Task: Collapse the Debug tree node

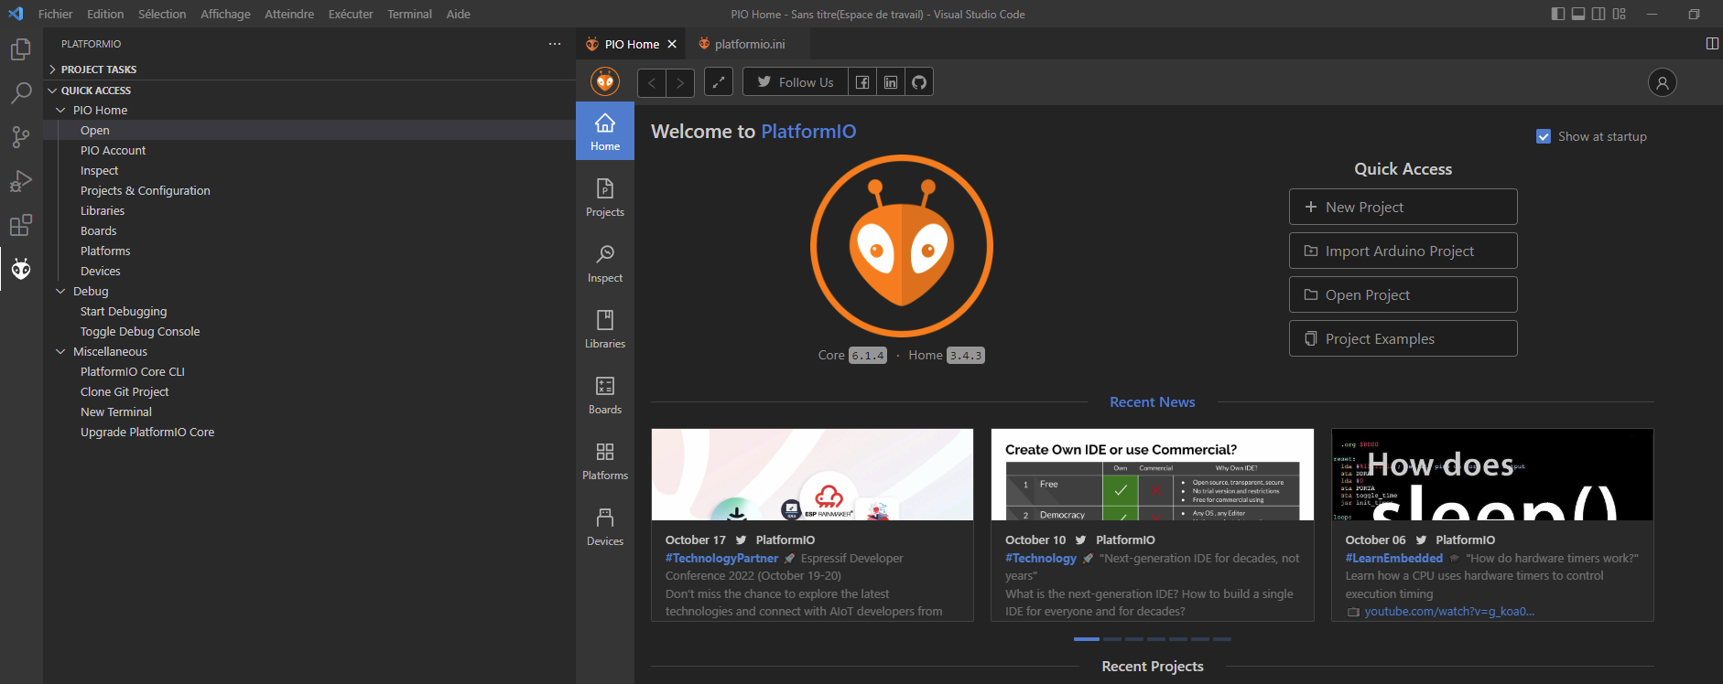Action: coord(60,291)
